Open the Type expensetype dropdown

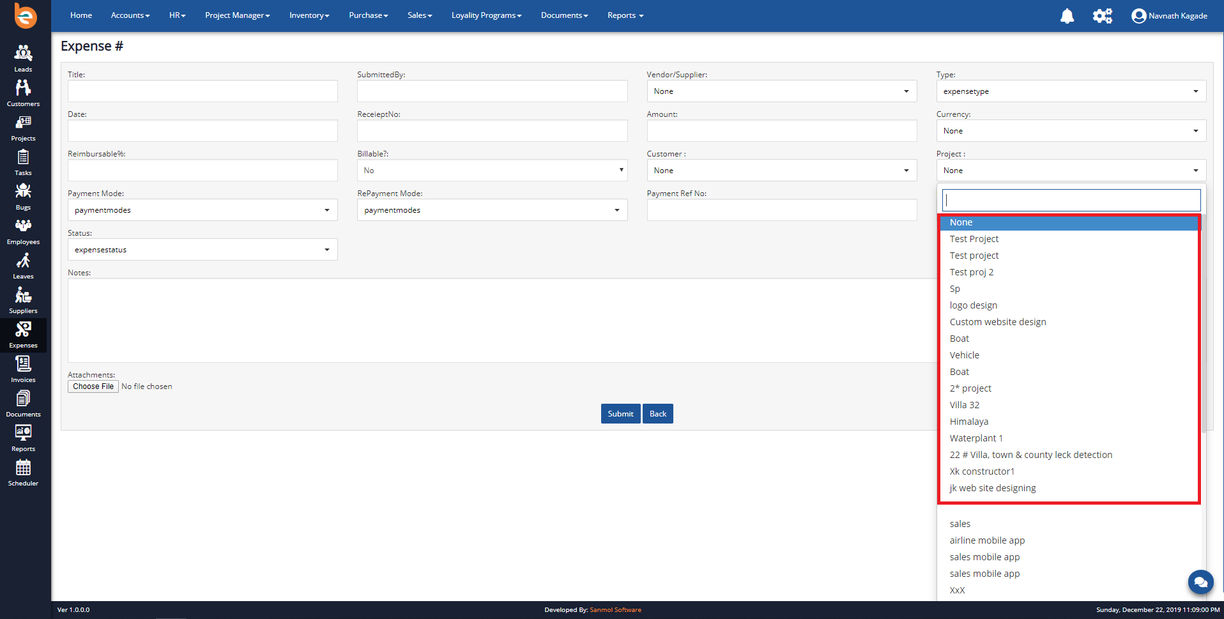(x=1071, y=91)
